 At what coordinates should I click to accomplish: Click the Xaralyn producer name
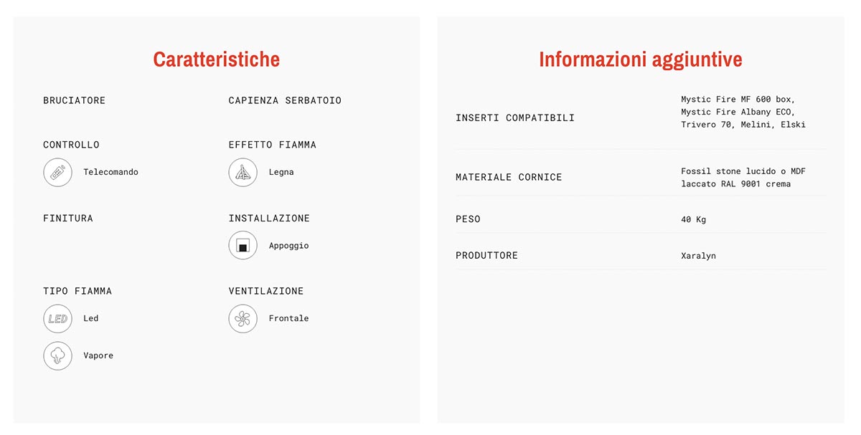698,256
